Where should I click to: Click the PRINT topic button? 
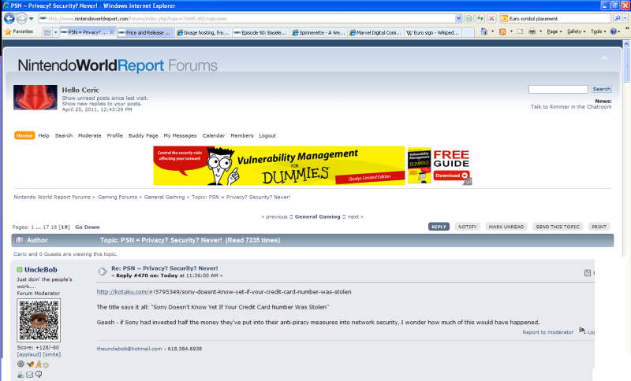tap(599, 227)
